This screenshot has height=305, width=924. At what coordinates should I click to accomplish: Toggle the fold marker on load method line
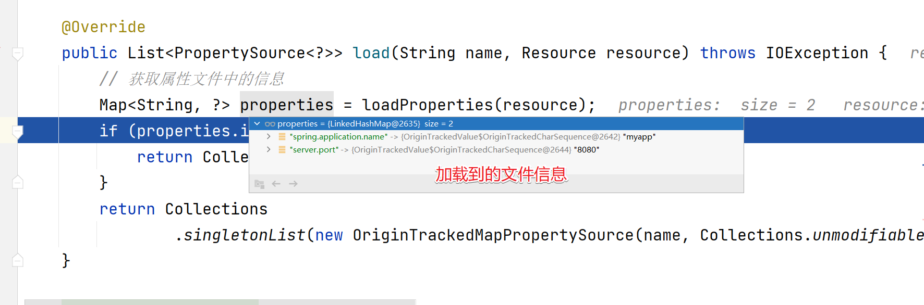tap(17, 53)
